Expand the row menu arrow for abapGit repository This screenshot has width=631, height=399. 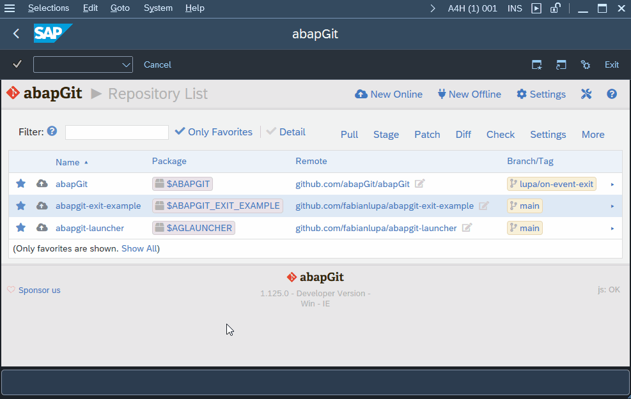click(x=612, y=184)
